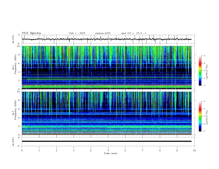Click the "-3" label on ch.1 colorbar
The height and width of the screenshot is (169, 219).
(x=204, y=56)
